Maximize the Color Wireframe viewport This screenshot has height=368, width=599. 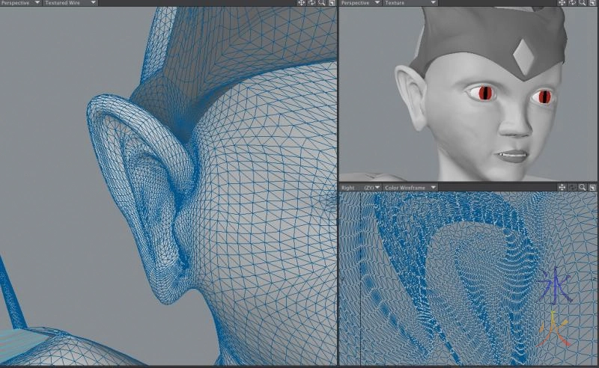592,187
